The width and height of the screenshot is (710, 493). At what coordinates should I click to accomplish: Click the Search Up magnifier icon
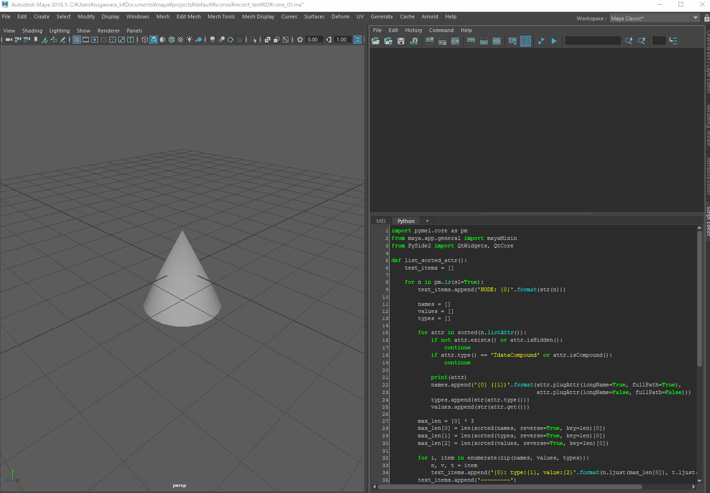(x=641, y=41)
